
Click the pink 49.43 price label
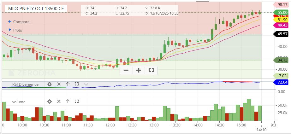click(x=280, y=25)
